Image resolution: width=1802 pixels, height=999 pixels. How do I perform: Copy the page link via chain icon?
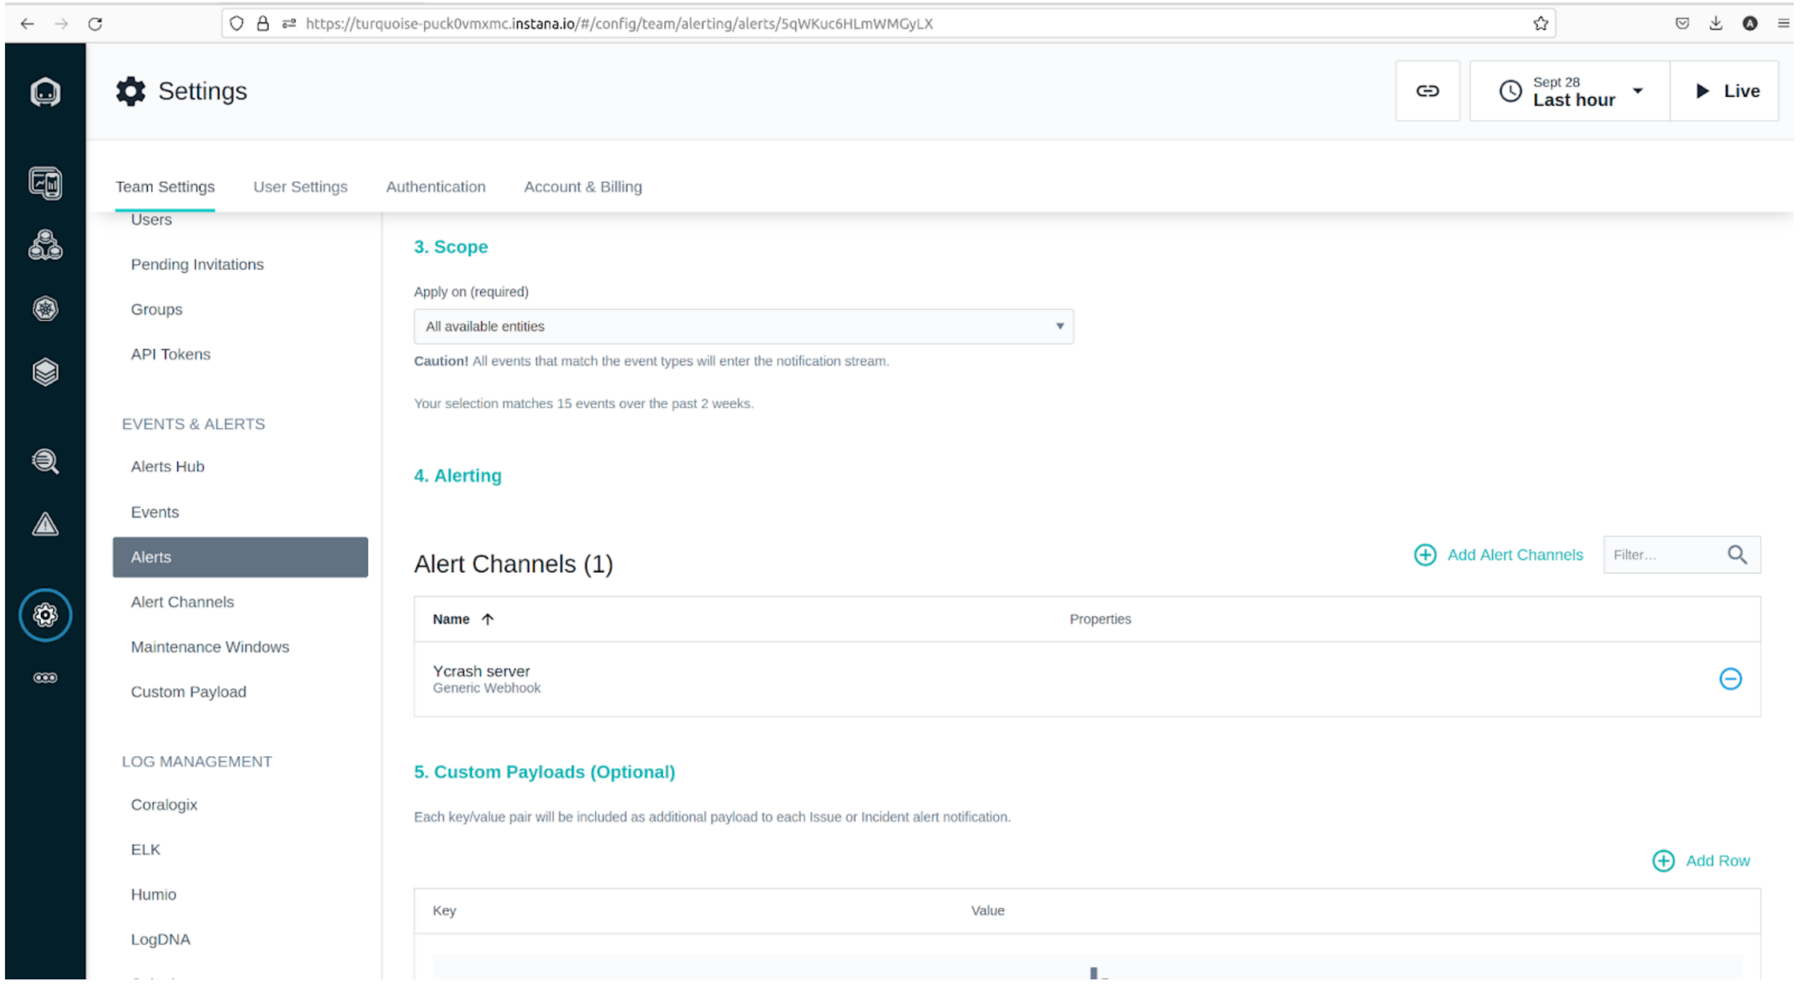(1428, 91)
